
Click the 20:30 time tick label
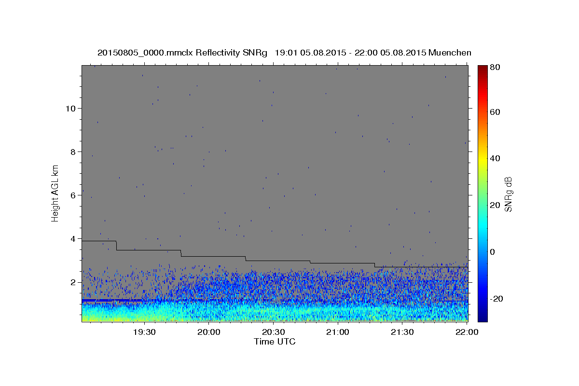[x=273, y=332]
